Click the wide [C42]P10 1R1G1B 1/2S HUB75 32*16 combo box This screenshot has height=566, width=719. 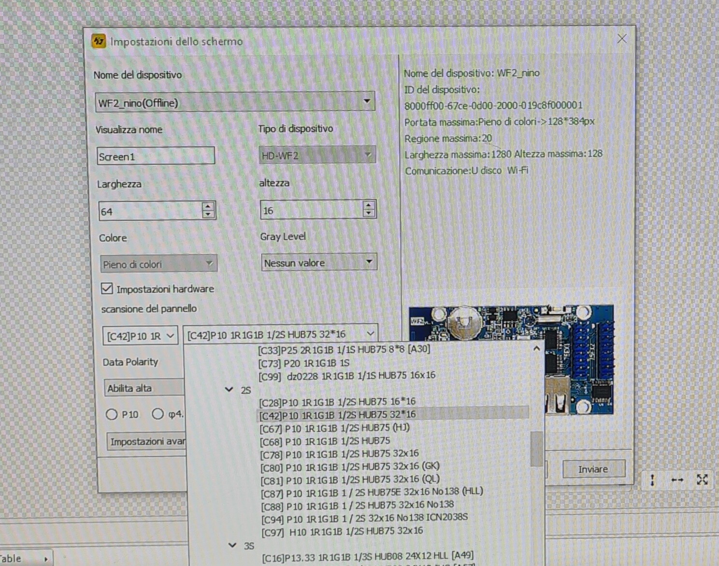pyautogui.click(x=280, y=334)
